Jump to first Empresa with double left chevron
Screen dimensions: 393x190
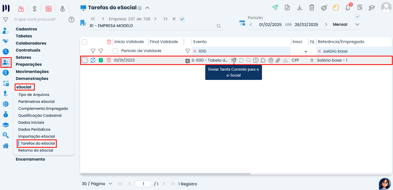pos(93,19)
